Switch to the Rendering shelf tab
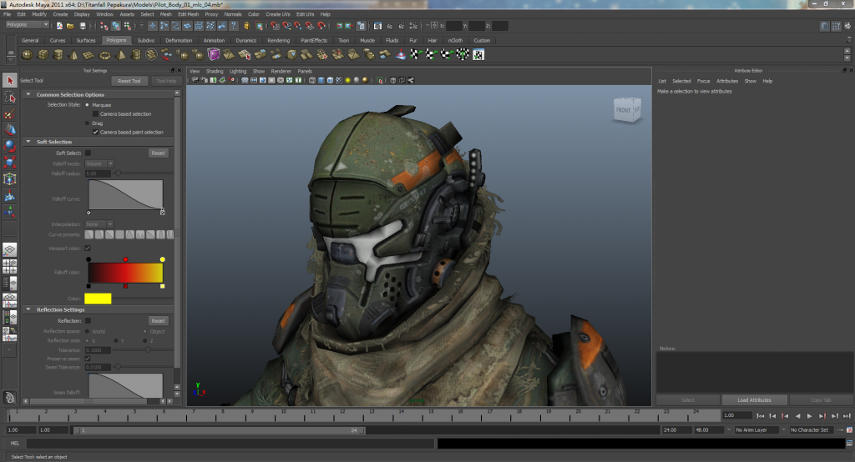The height and width of the screenshot is (462, 855). [x=280, y=40]
